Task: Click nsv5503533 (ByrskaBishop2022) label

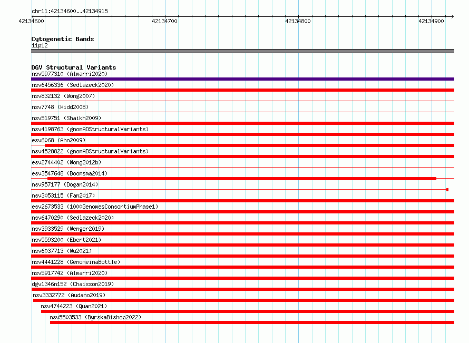Action: click(95, 317)
